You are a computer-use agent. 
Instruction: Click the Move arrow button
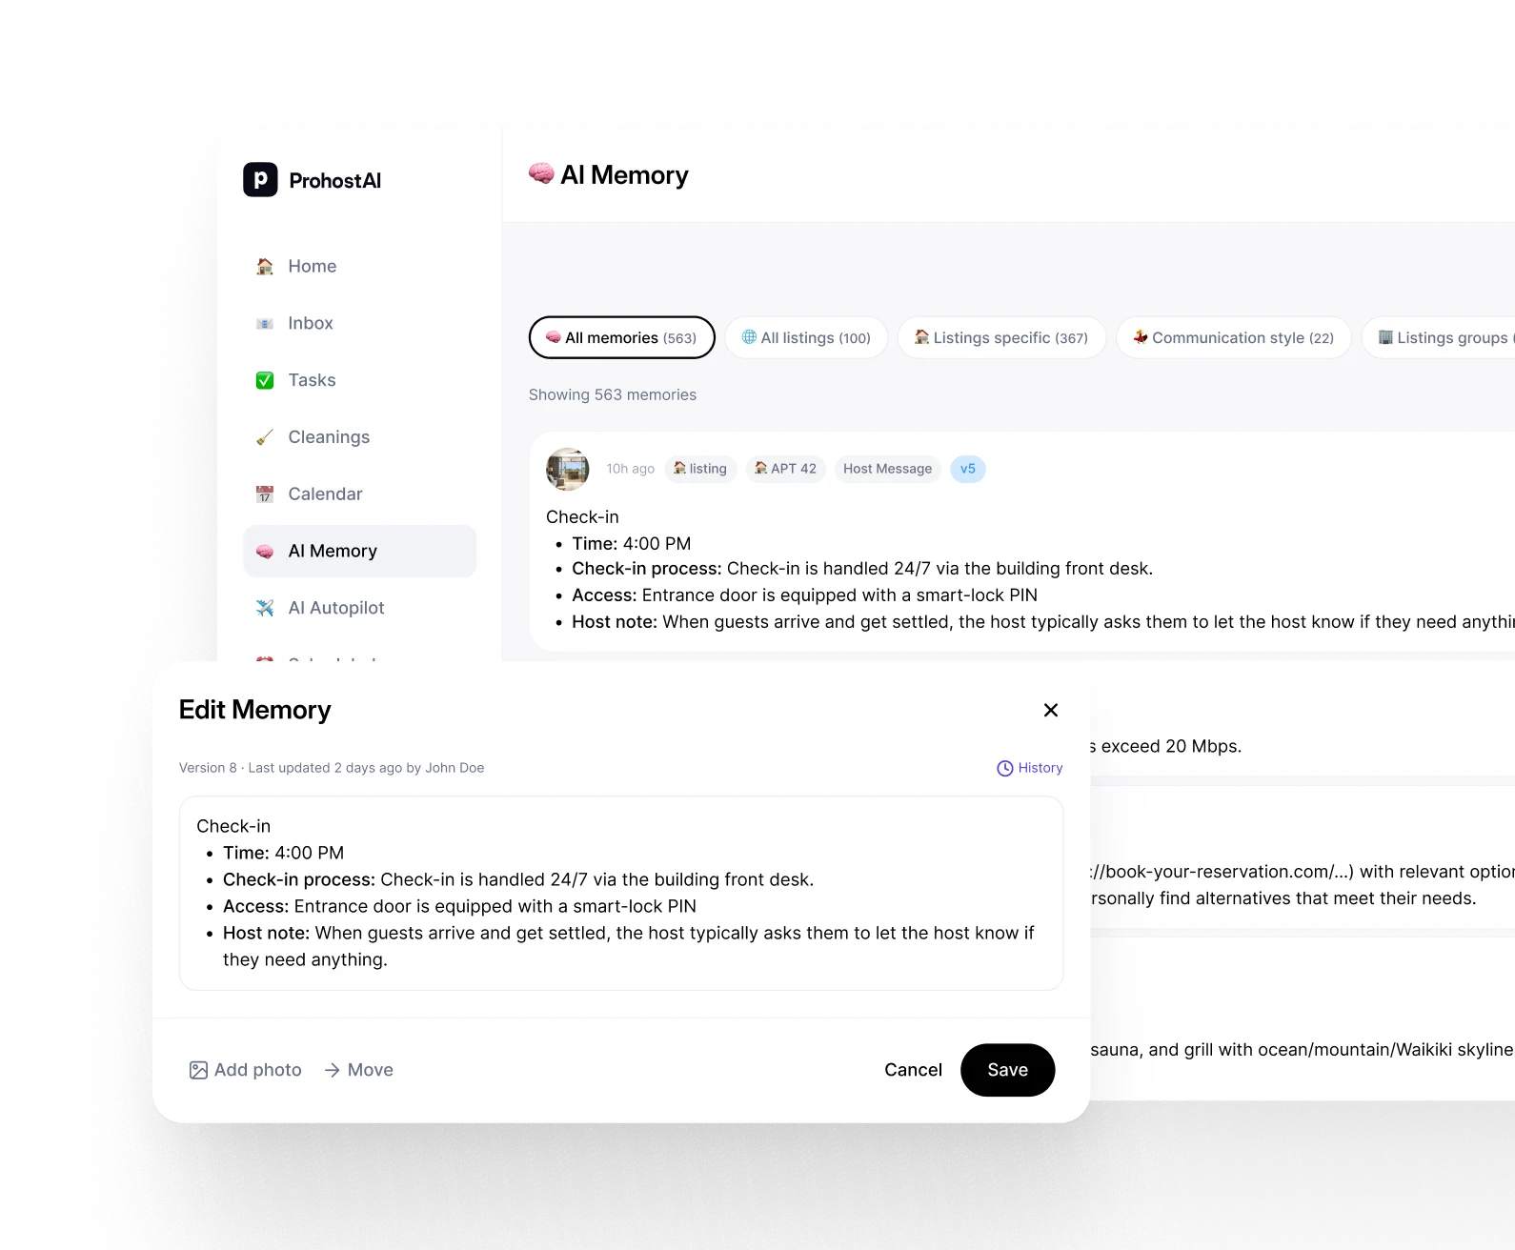pyautogui.click(x=358, y=1070)
